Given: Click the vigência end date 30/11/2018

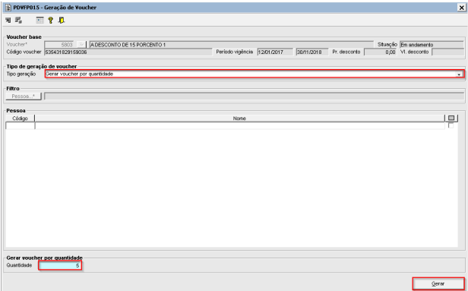Looking at the screenshot, I should click(312, 52).
